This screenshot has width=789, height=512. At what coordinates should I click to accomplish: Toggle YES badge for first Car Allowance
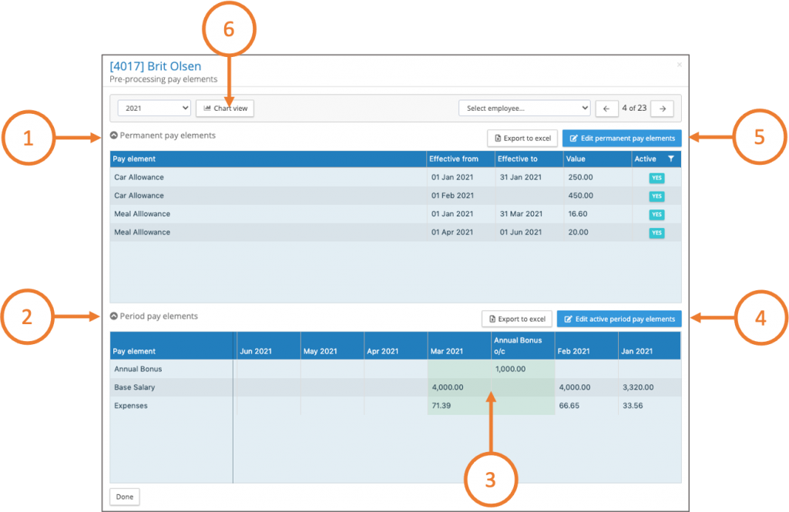(x=656, y=178)
